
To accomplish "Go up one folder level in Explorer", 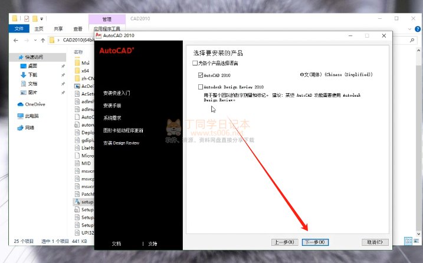I will pos(43,40).
